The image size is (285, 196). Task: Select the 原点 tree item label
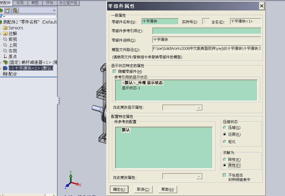tap(13, 57)
